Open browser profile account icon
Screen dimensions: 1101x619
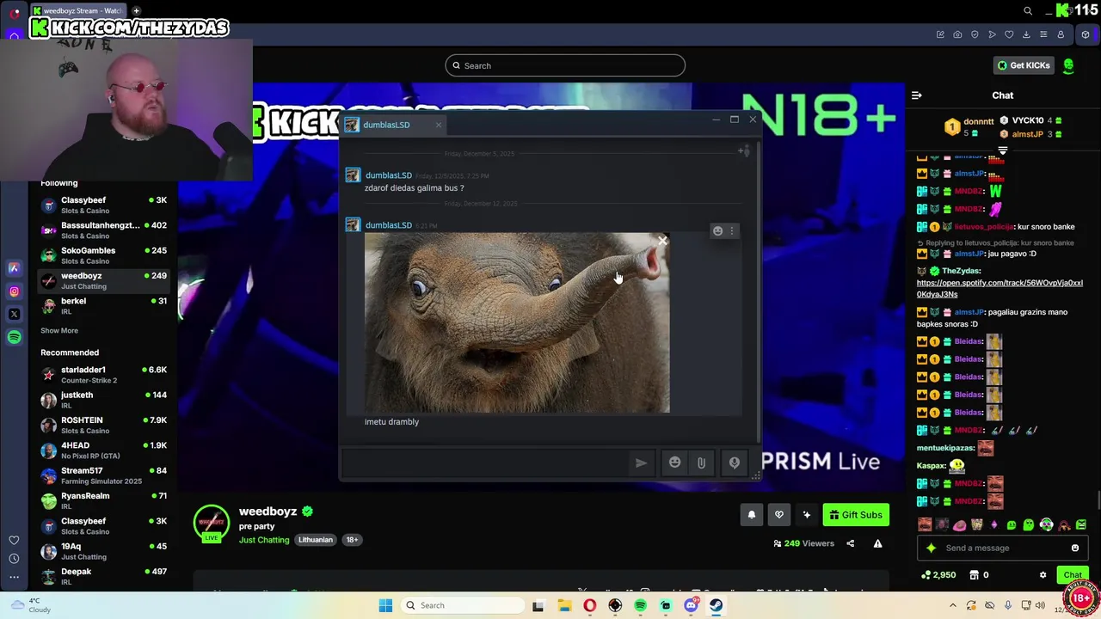coord(1061,34)
